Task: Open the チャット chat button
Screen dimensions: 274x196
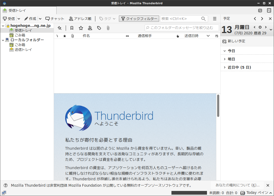Action: click(55, 19)
